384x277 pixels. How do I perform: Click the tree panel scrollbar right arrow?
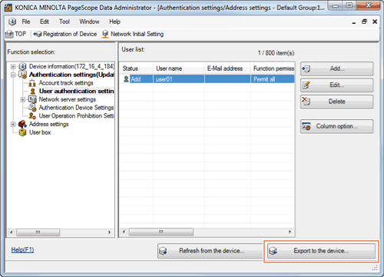[109, 232]
